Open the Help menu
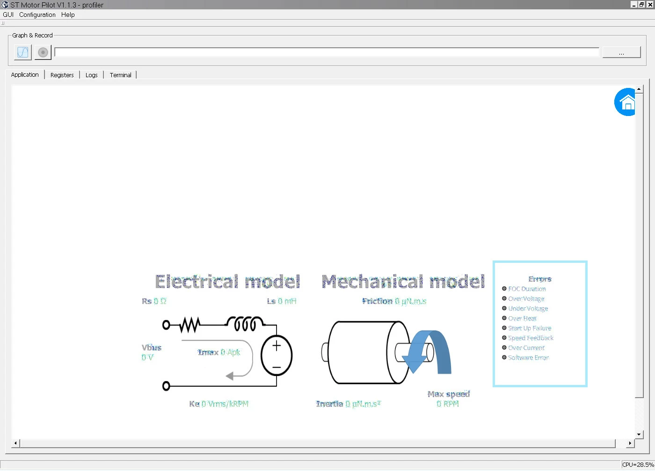This screenshot has width=655, height=471. (x=68, y=14)
